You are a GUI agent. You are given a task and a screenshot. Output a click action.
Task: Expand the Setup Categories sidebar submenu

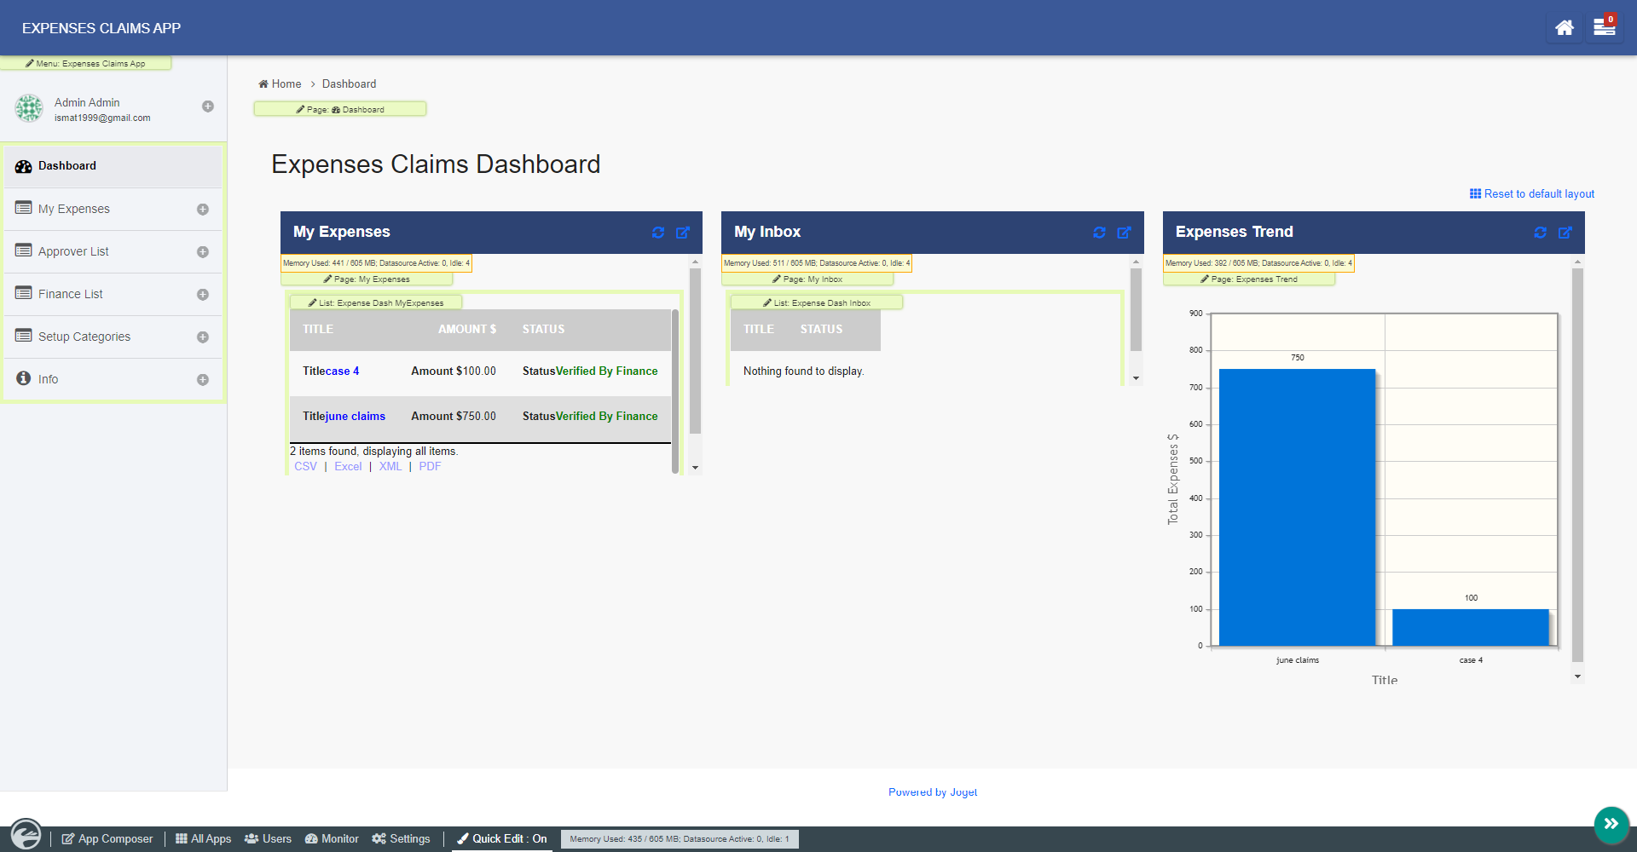[x=203, y=337]
